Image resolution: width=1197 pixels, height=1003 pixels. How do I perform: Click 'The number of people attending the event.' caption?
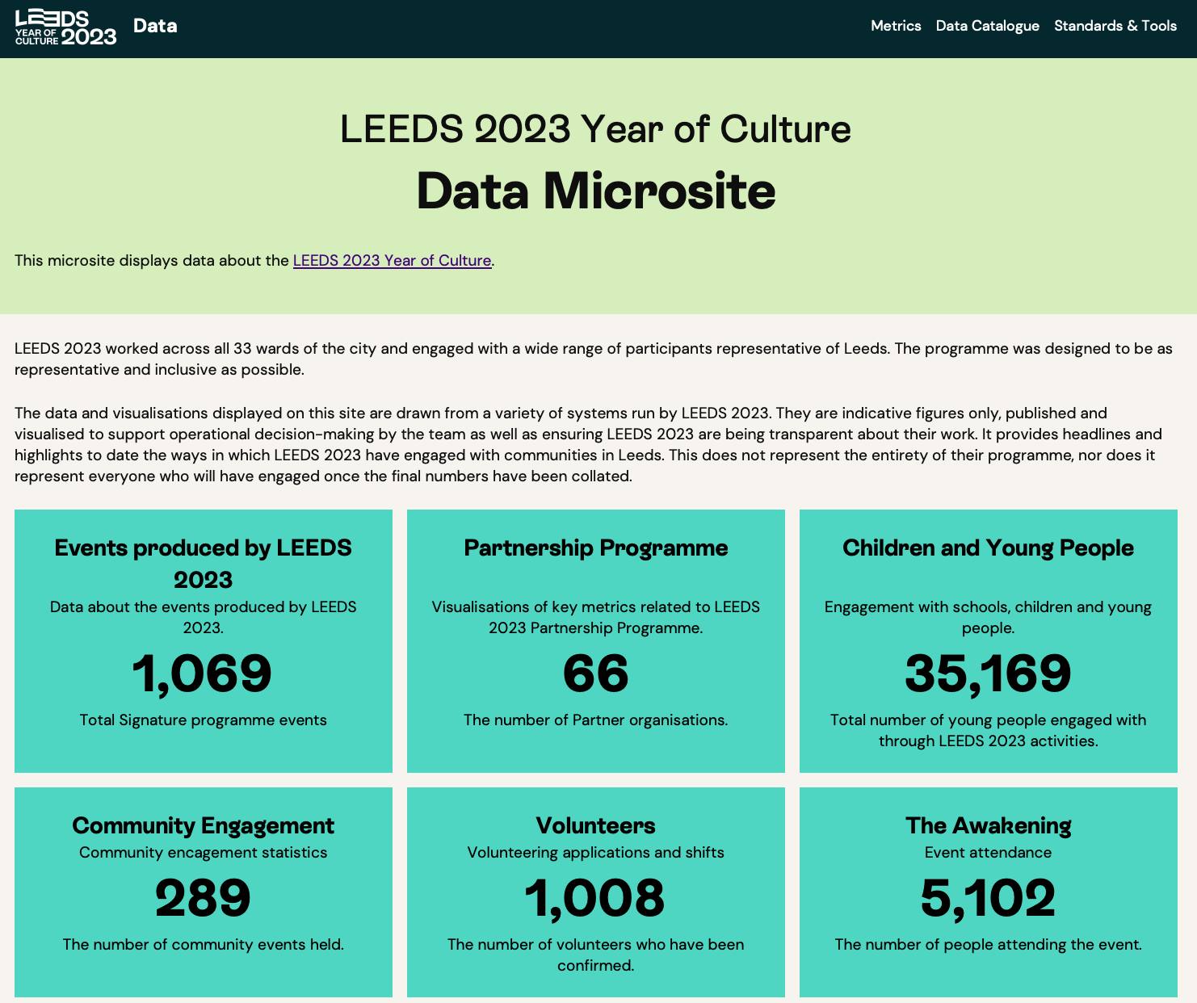(x=988, y=944)
